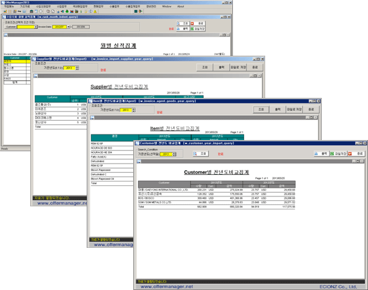The image size is (368, 290).
Task: Click the key icon in main toolbar
Action: click(19, 11)
